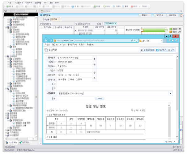The width and height of the screenshot is (187, 154).
Task: Click the 결재상신 button
Action: [x=145, y=15]
